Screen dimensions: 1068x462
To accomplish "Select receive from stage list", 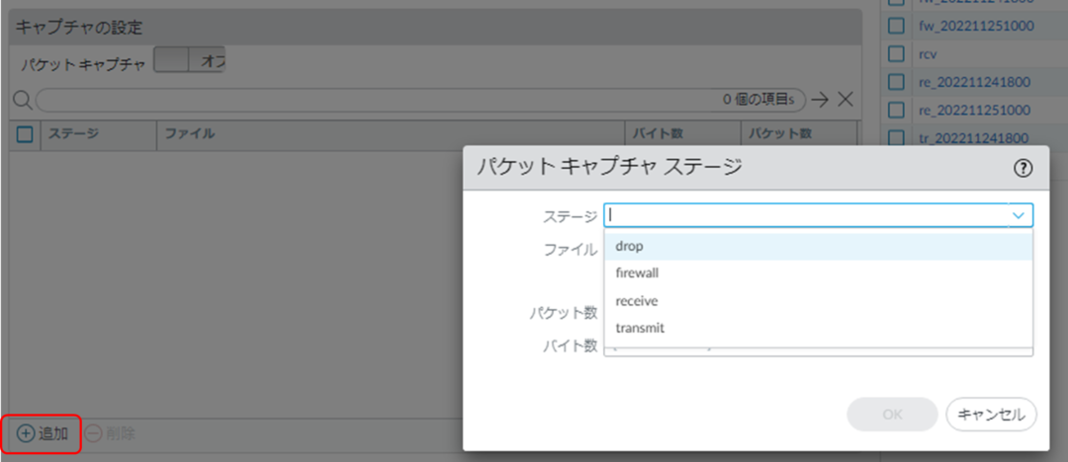I will [x=819, y=301].
